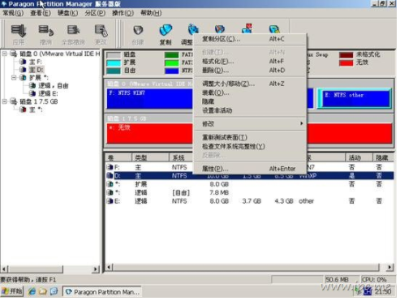
Task: Click the 自由 teal legend swatch
Action: pos(114,71)
